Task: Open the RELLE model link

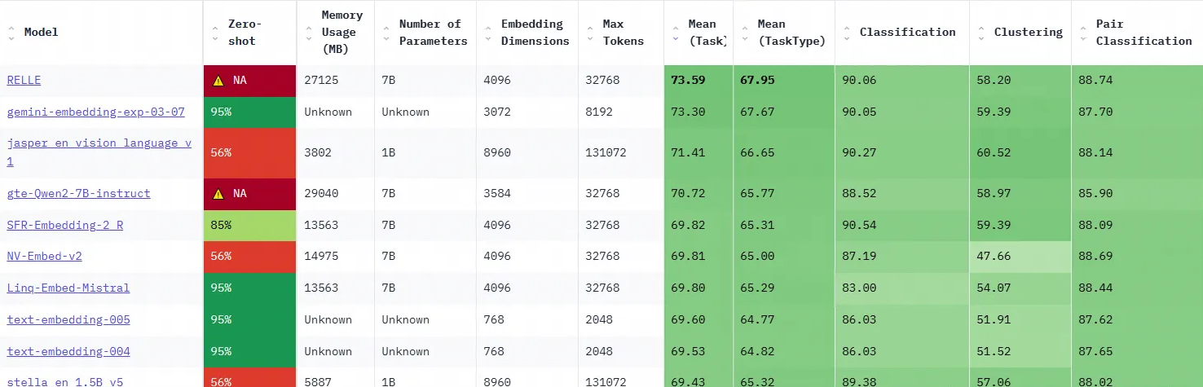Action: [x=24, y=81]
